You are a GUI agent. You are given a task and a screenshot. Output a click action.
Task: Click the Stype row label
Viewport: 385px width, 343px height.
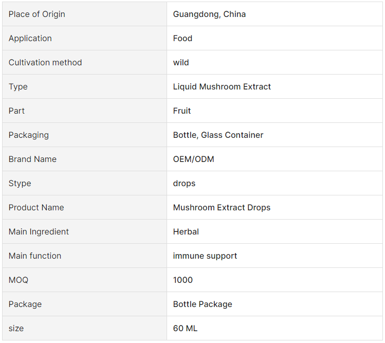click(20, 183)
